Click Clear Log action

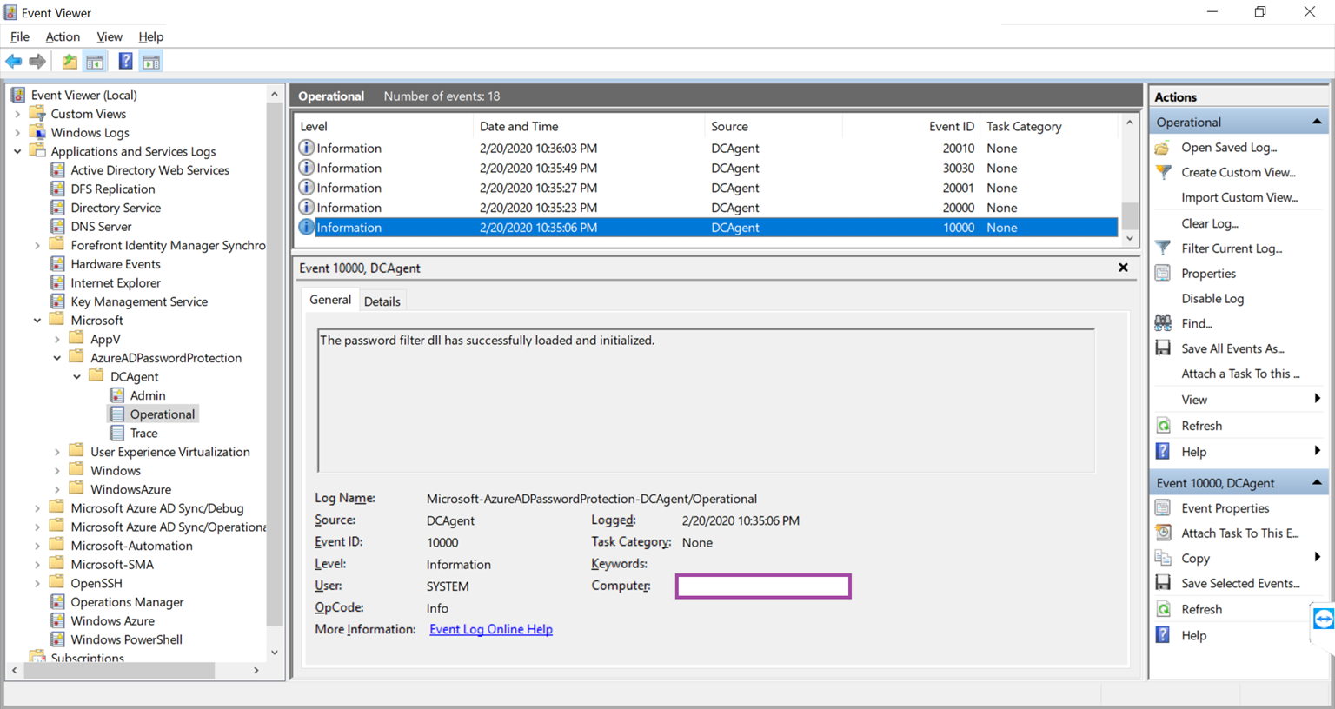coord(1210,223)
